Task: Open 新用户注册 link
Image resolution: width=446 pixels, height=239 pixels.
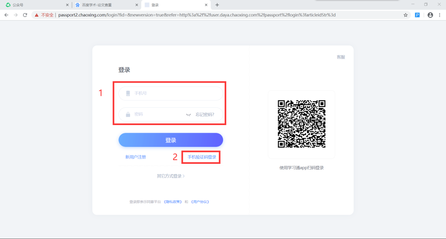Action: [x=135, y=157]
